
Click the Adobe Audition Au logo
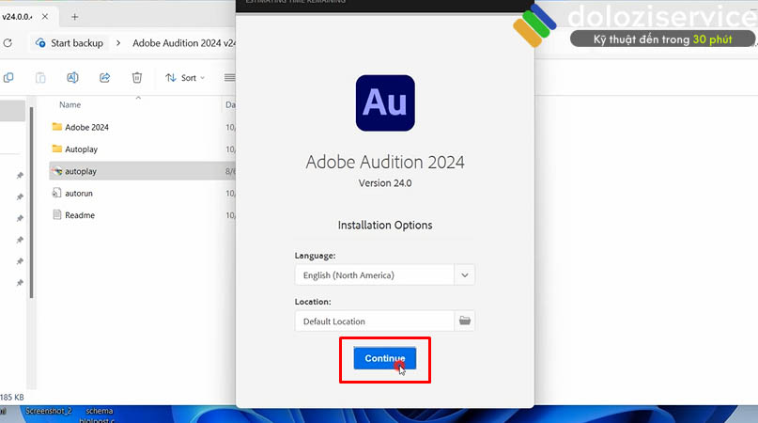[385, 102]
